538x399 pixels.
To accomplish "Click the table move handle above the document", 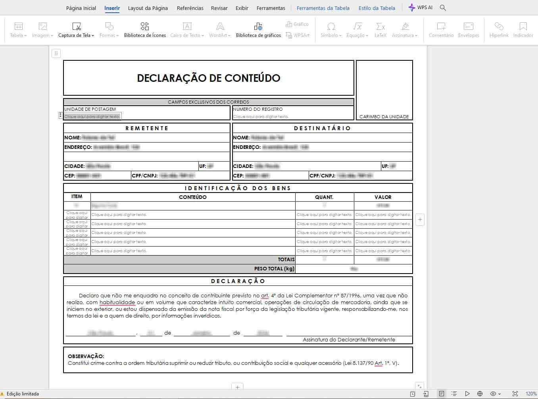I will click(56, 53).
